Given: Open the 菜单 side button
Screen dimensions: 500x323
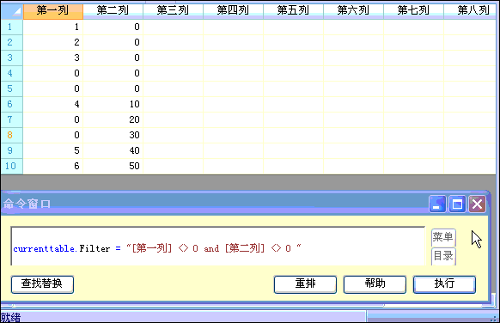Looking at the screenshot, I should [x=443, y=237].
